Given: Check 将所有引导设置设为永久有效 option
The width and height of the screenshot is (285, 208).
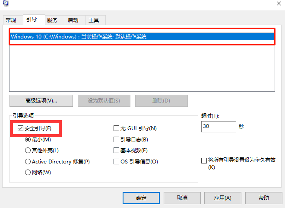Looking at the screenshot, I should tap(204, 160).
